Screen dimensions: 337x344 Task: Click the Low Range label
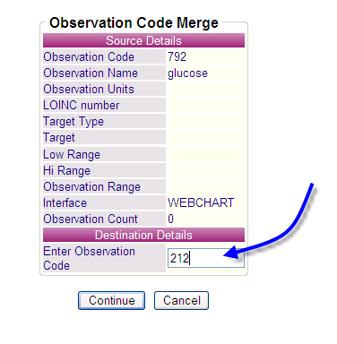point(72,154)
